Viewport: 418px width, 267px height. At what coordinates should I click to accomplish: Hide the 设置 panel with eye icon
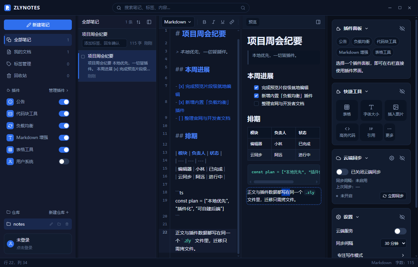coord(402,217)
